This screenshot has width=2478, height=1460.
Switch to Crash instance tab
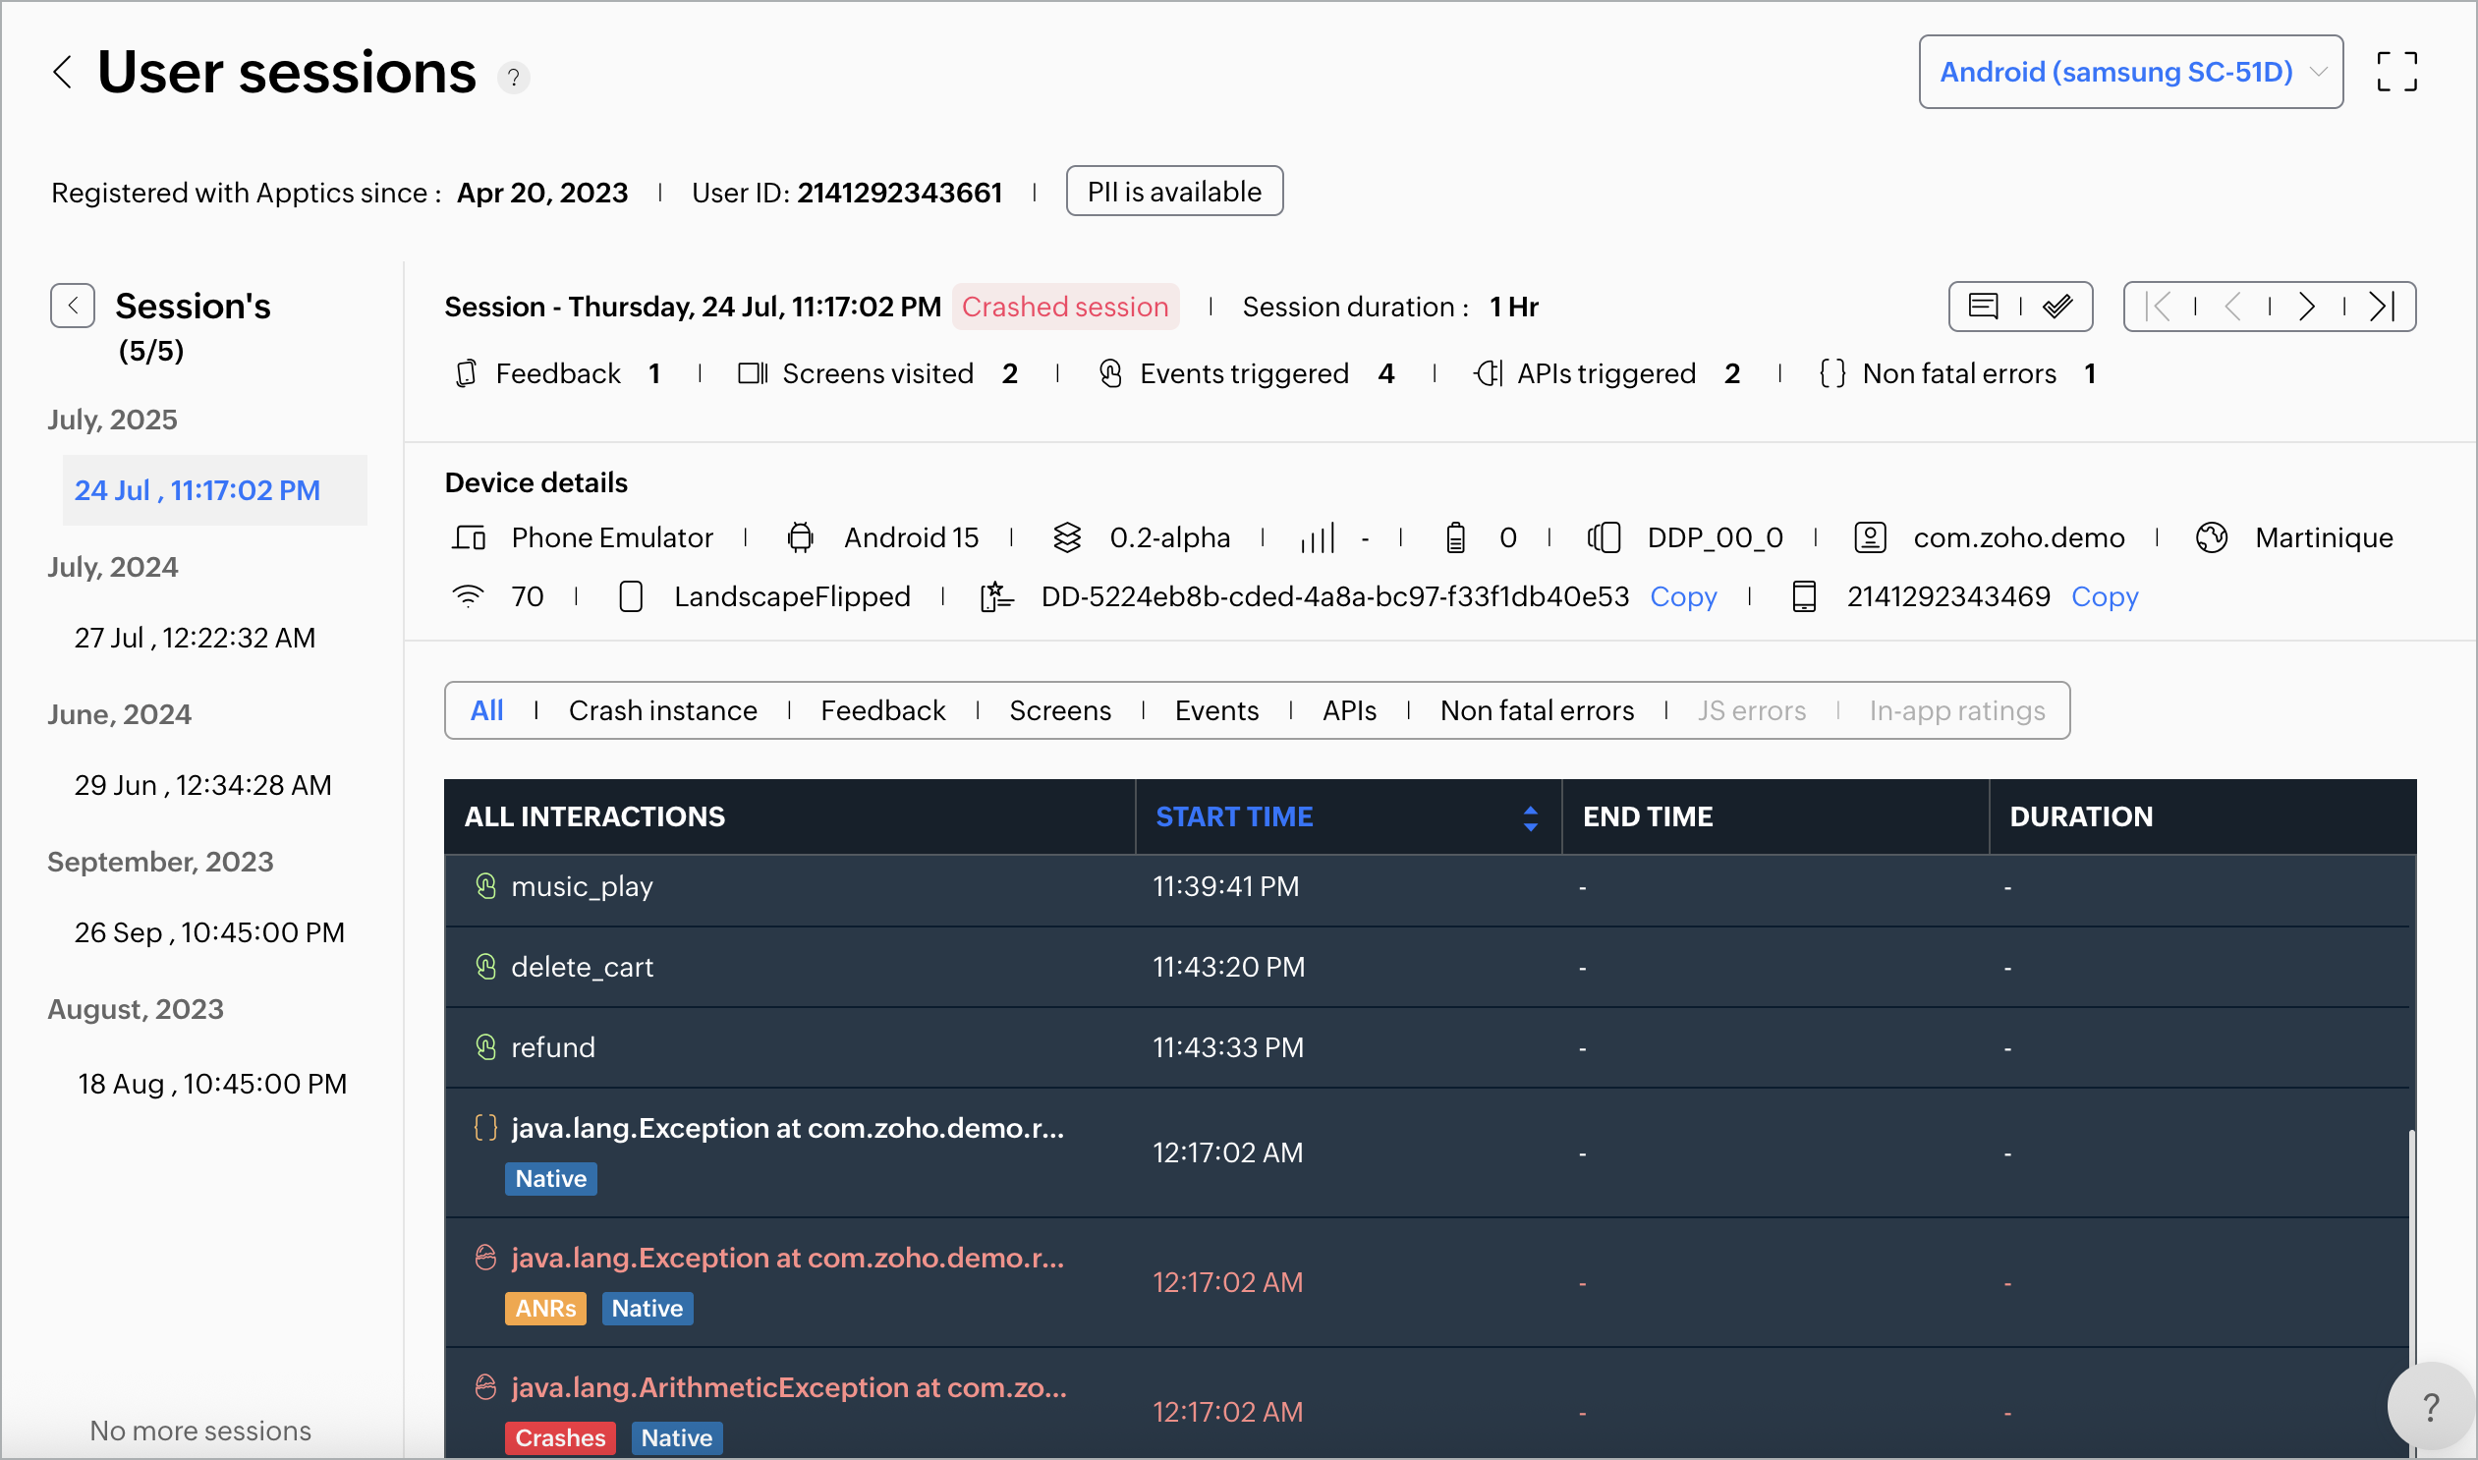(662, 710)
